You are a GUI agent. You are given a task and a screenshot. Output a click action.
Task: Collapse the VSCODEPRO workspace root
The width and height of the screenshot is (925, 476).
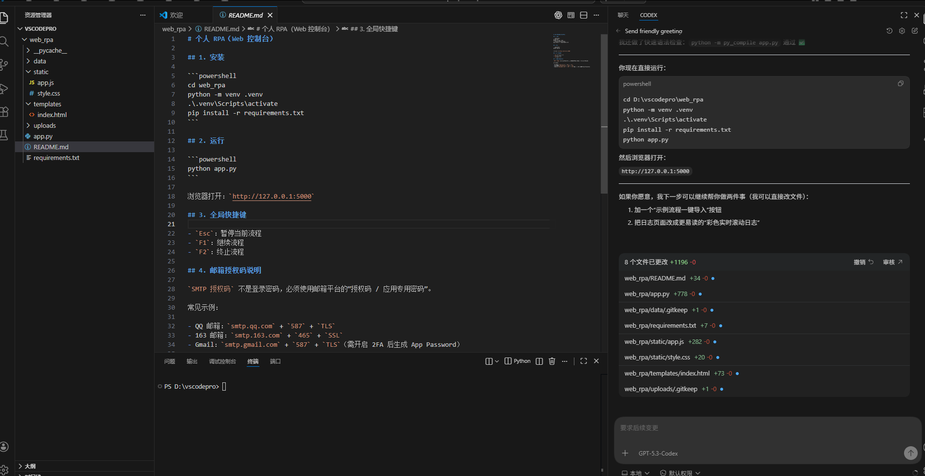[20, 29]
